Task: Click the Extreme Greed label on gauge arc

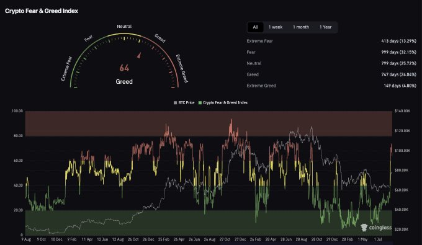Action: [182, 68]
